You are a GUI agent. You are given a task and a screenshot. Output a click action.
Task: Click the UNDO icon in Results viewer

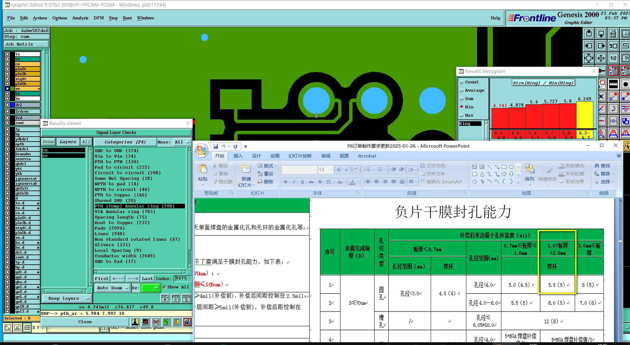click(186, 298)
